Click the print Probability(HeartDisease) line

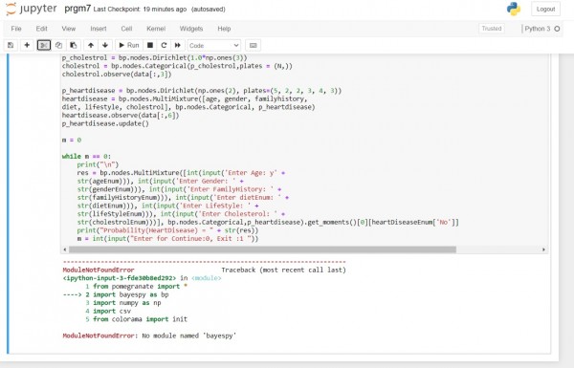pos(167,230)
